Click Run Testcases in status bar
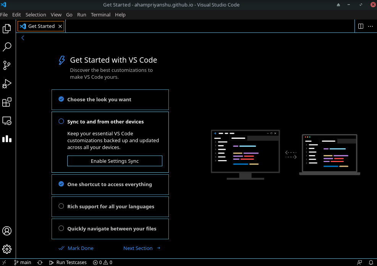377x266 pixels. (68, 263)
